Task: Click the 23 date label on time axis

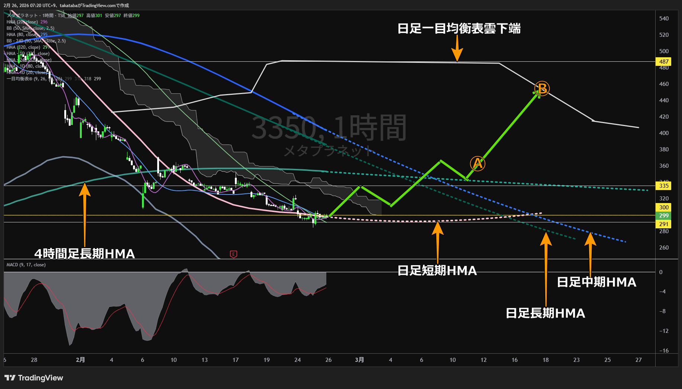Action: [x=576, y=360]
